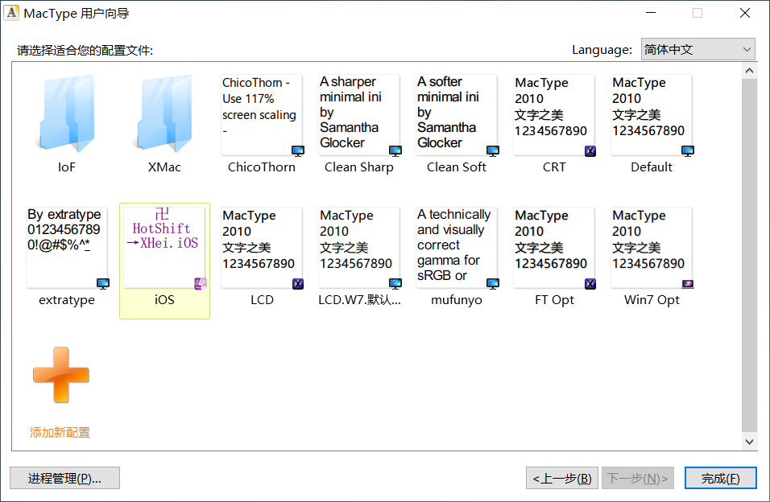Image resolution: width=770 pixels, height=502 pixels.
Task: Click monitor badge icon on ChicoThorn preview
Action: tap(297, 150)
